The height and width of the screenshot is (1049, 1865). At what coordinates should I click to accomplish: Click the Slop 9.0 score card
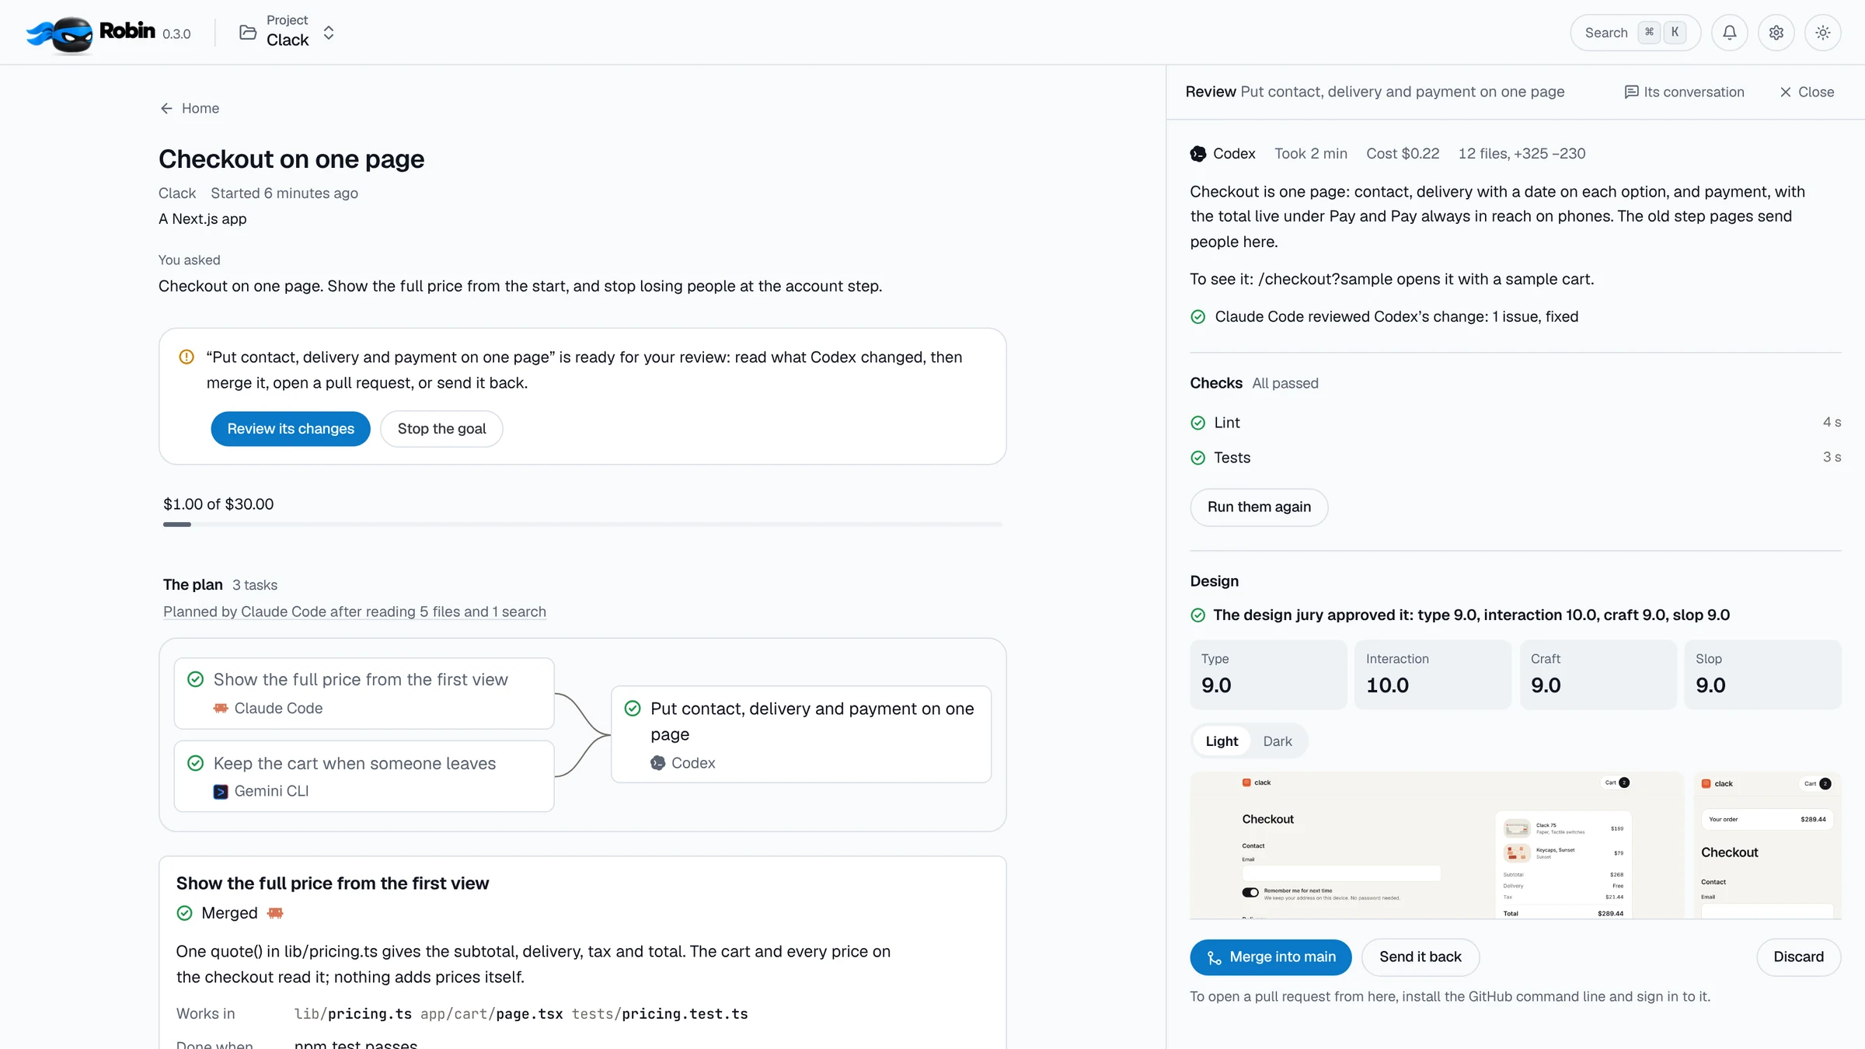1762,674
